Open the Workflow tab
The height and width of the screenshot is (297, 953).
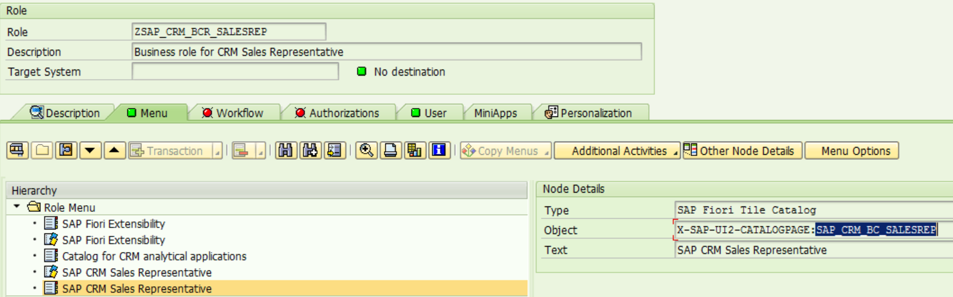tap(233, 113)
